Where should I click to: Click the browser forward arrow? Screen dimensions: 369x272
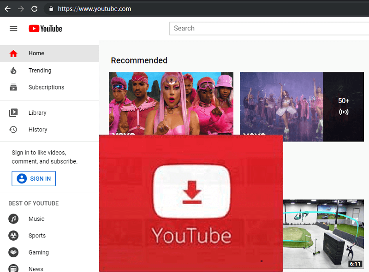(21, 9)
